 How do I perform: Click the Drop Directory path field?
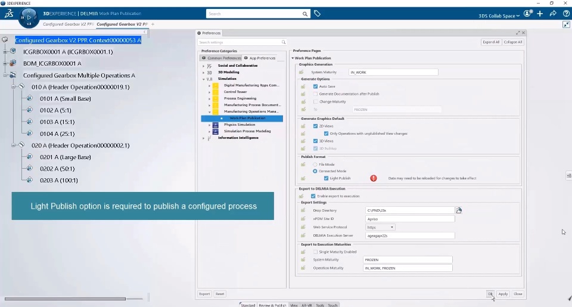[410, 210]
